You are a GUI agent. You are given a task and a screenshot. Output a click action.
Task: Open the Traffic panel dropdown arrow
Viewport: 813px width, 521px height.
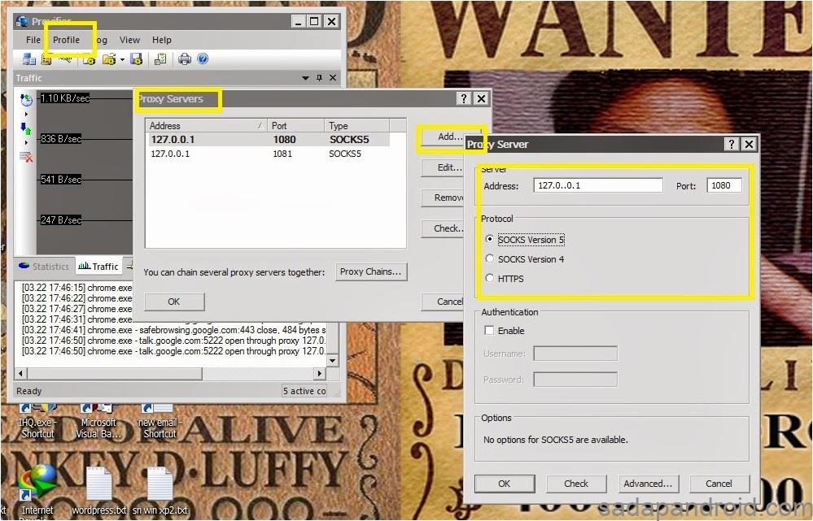tap(306, 78)
